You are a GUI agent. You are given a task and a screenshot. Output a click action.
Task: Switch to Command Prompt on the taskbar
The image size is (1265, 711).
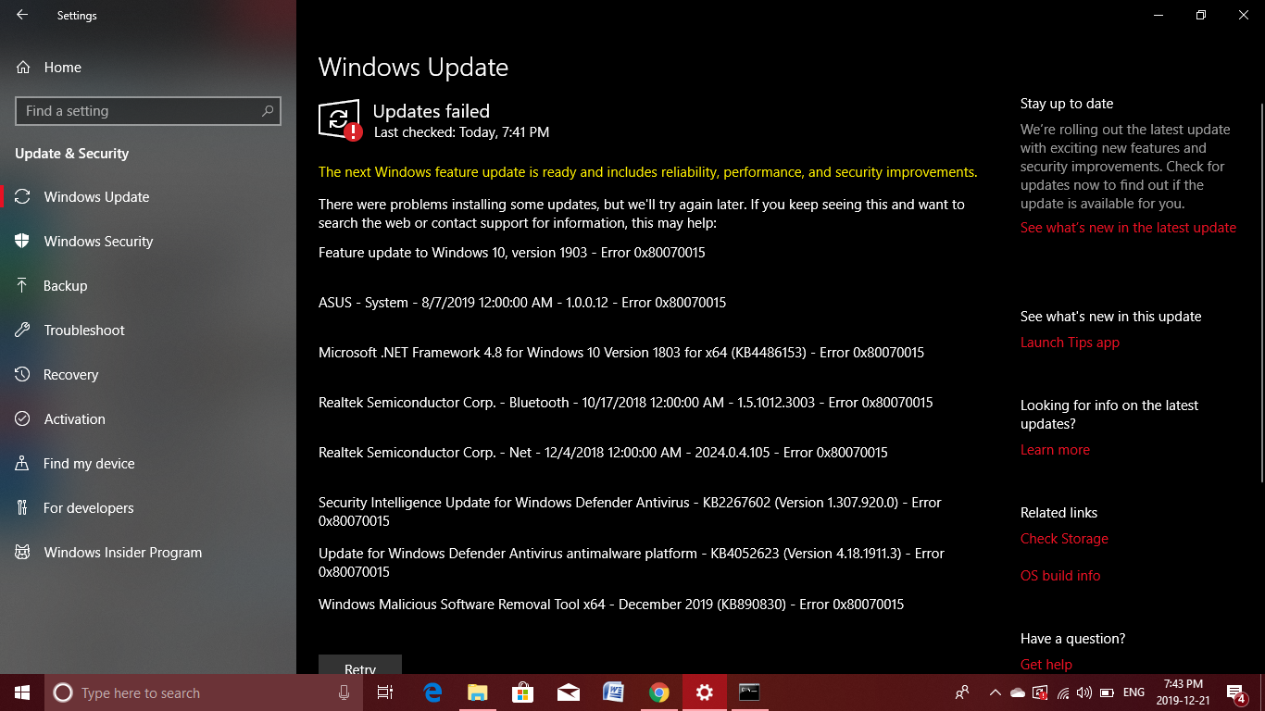[x=750, y=692]
